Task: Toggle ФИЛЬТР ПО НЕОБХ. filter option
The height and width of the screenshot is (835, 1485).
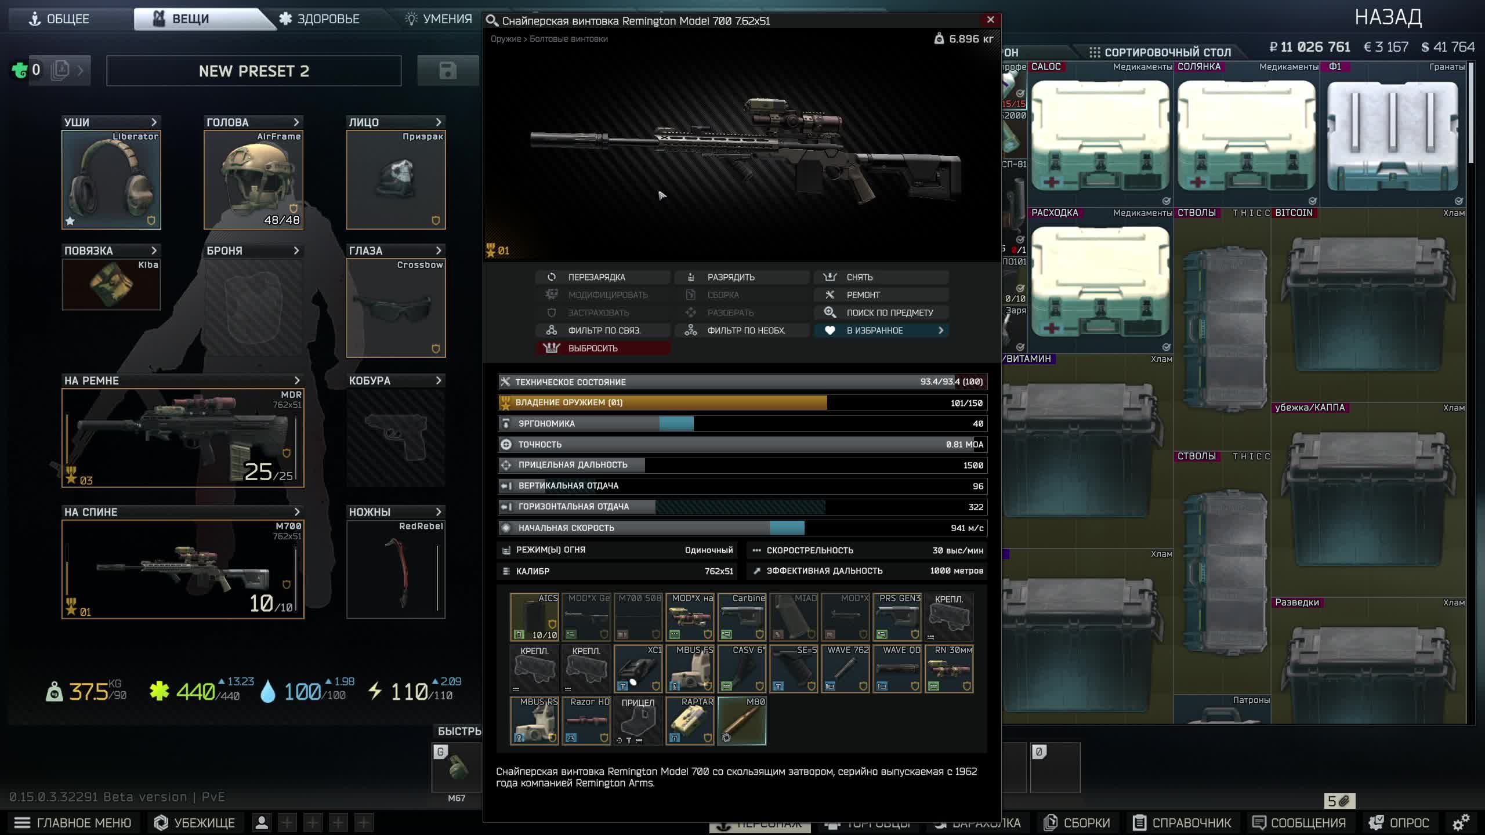Action: coord(742,331)
